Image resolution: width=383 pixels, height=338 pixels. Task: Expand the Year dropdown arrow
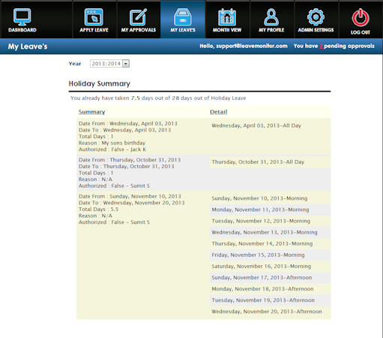[126, 64]
